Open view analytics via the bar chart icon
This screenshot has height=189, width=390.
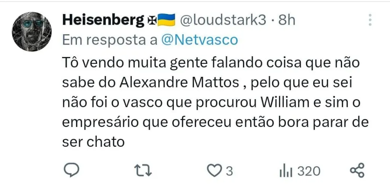pos(286,171)
